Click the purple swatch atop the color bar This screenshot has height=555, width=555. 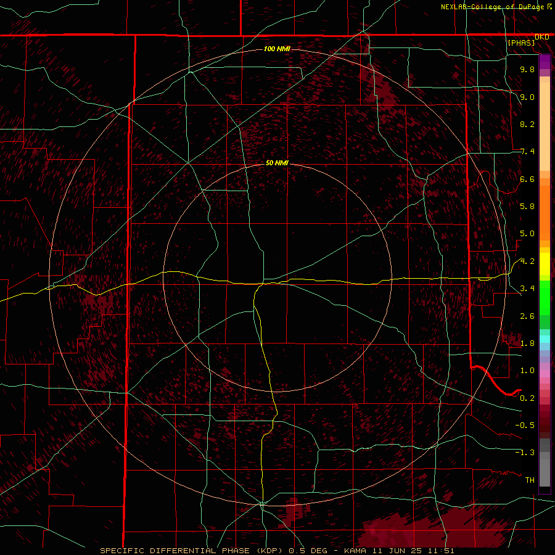[x=545, y=62]
